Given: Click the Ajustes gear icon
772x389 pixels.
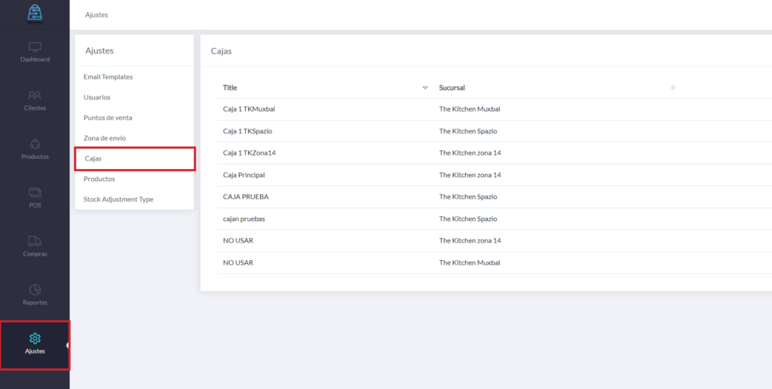Looking at the screenshot, I should point(35,338).
